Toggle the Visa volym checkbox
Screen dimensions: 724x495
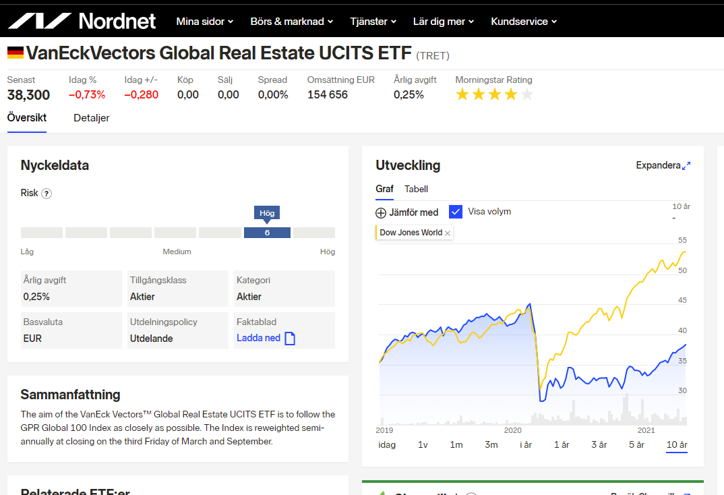point(456,212)
